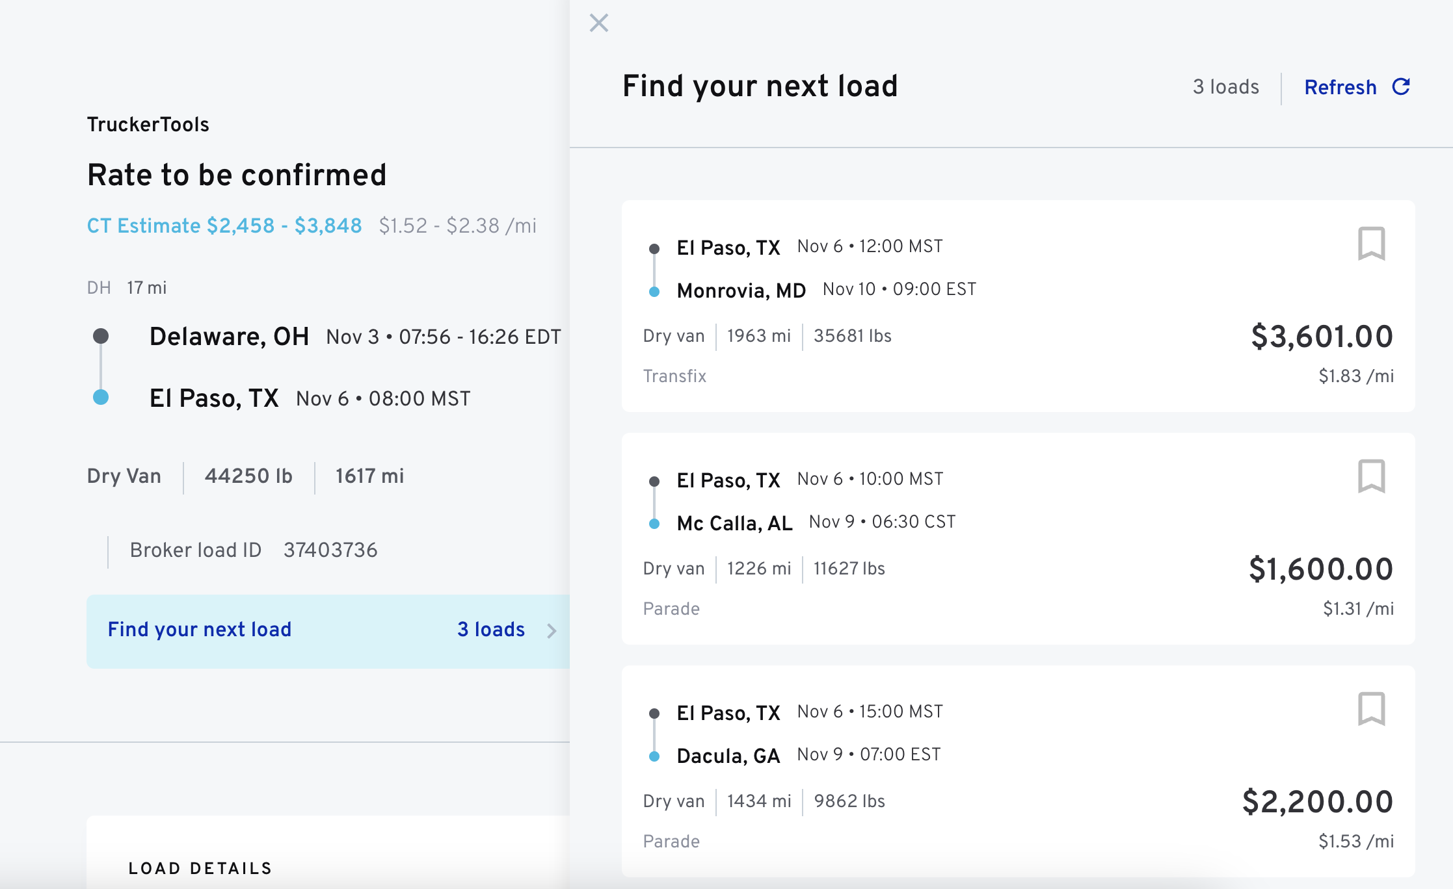Click the CT Estimate $2,458 - $3,848 link

(x=224, y=225)
